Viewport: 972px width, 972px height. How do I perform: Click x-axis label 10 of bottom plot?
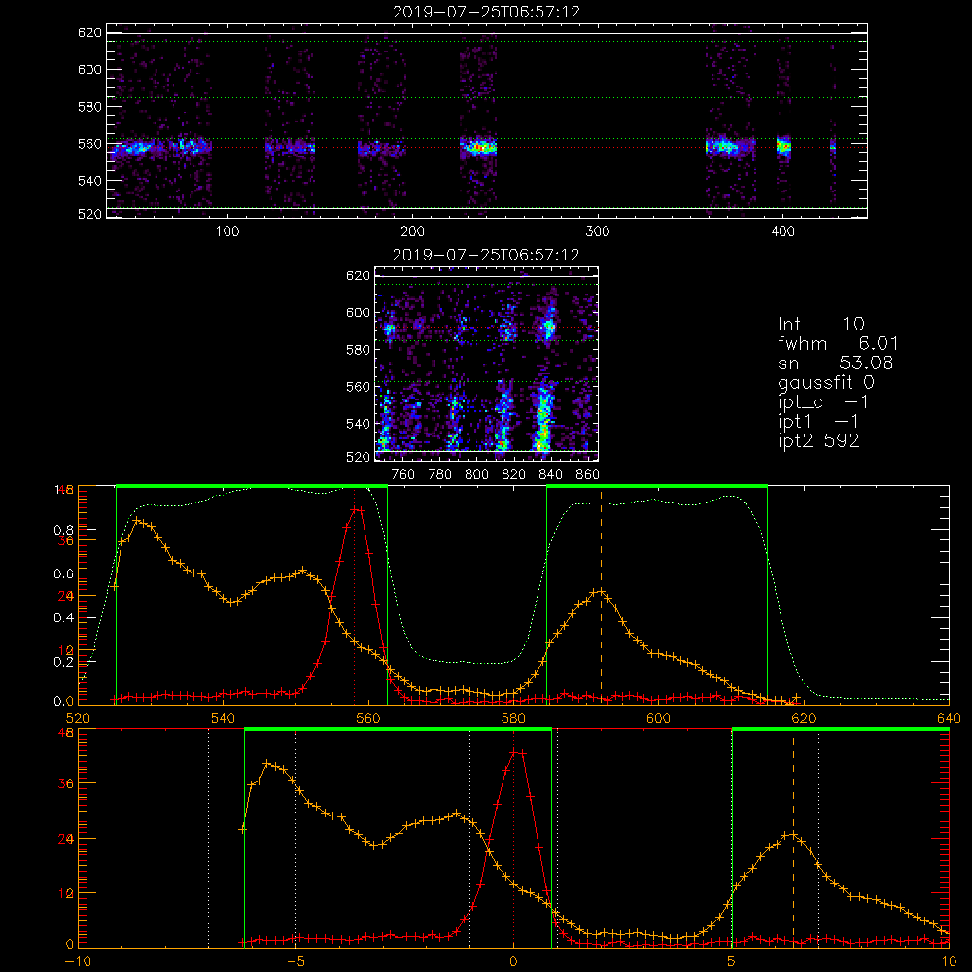[x=949, y=962]
